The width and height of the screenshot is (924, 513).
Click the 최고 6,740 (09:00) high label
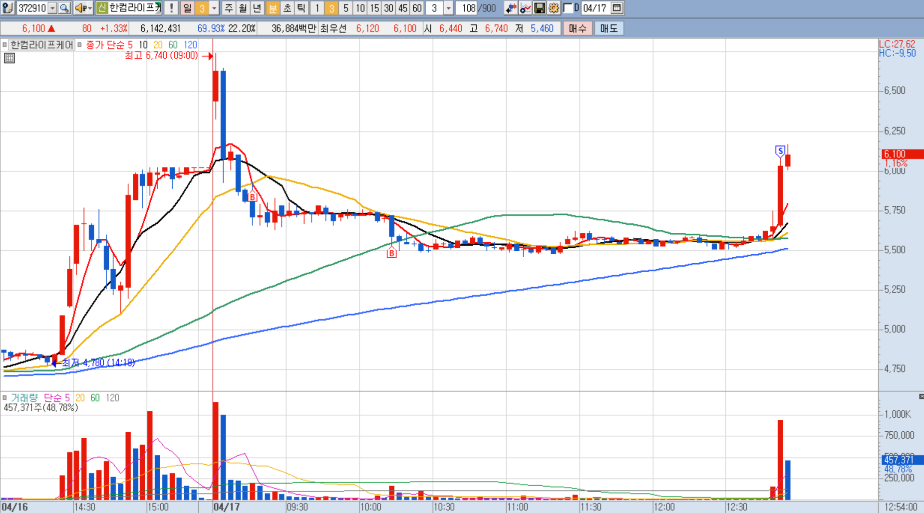point(161,55)
